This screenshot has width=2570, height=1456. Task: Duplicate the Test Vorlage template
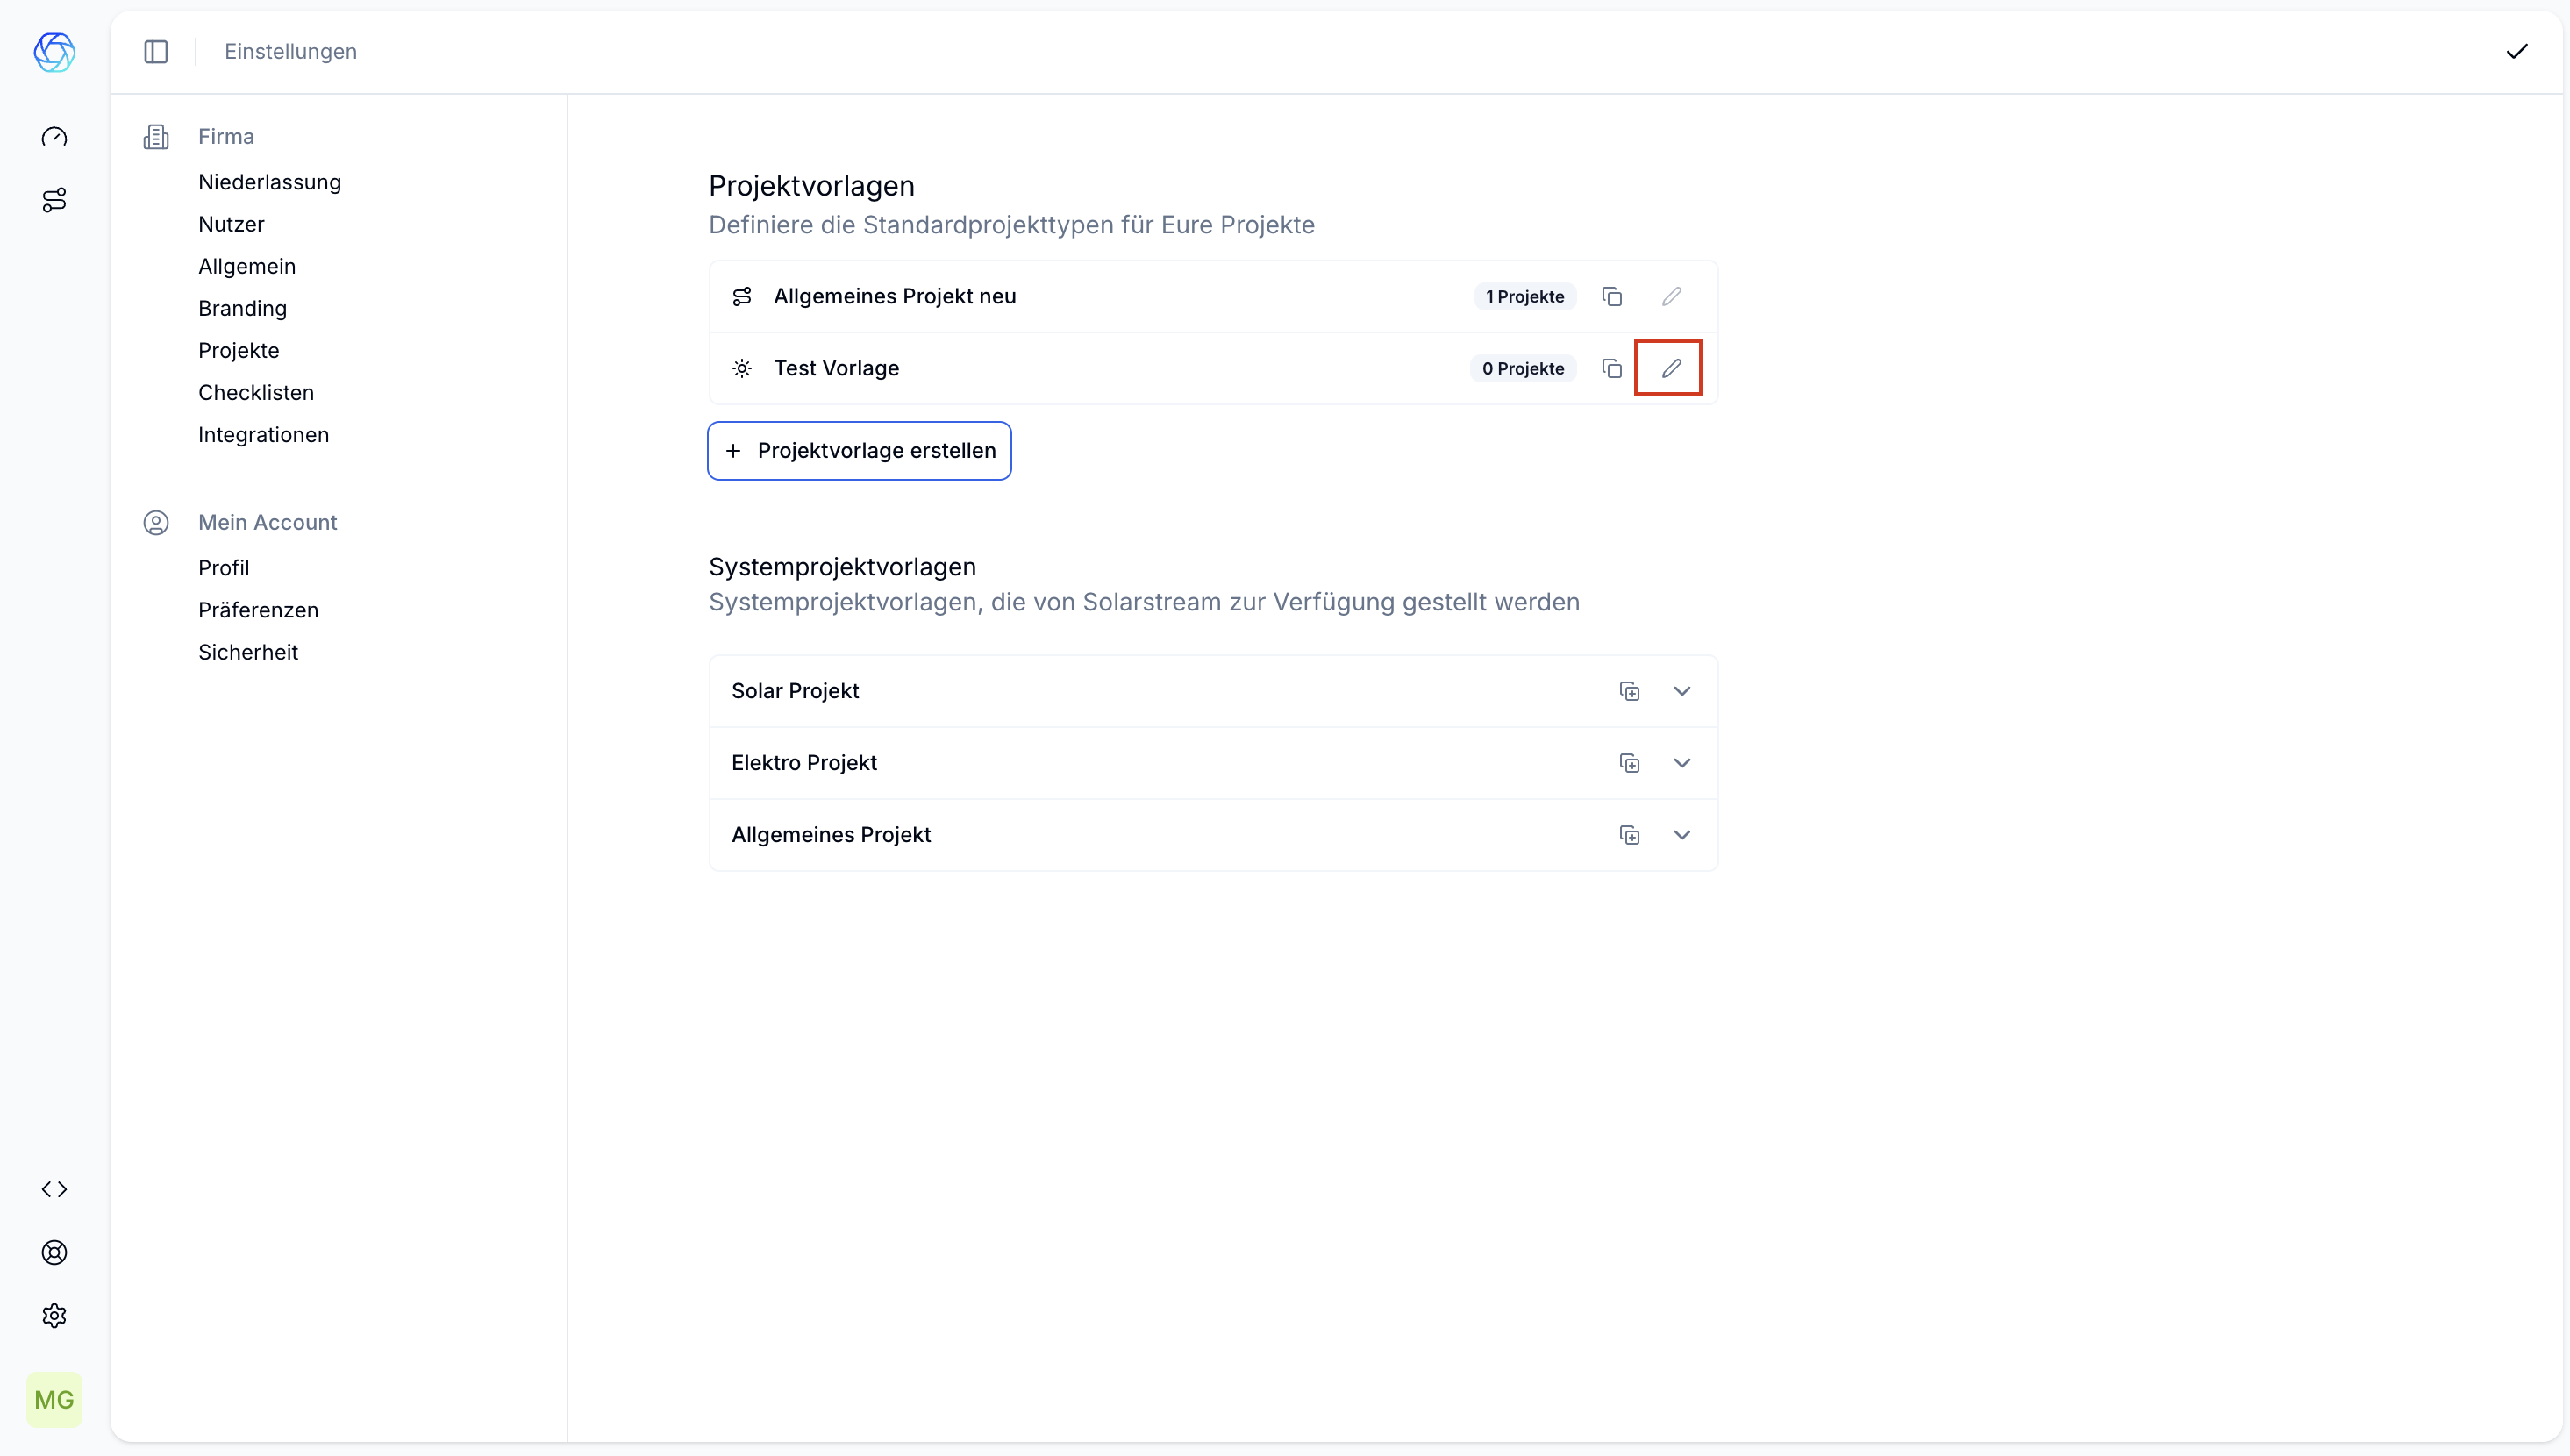pyautogui.click(x=1611, y=368)
